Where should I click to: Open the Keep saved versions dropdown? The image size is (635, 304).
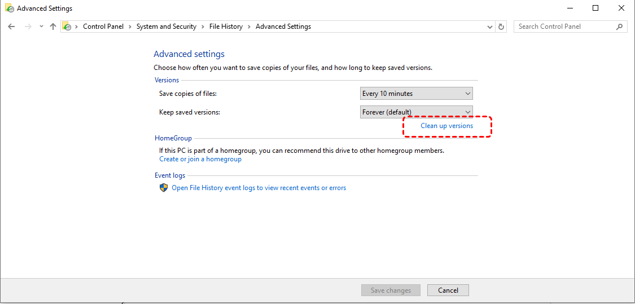click(x=417, y=112)
